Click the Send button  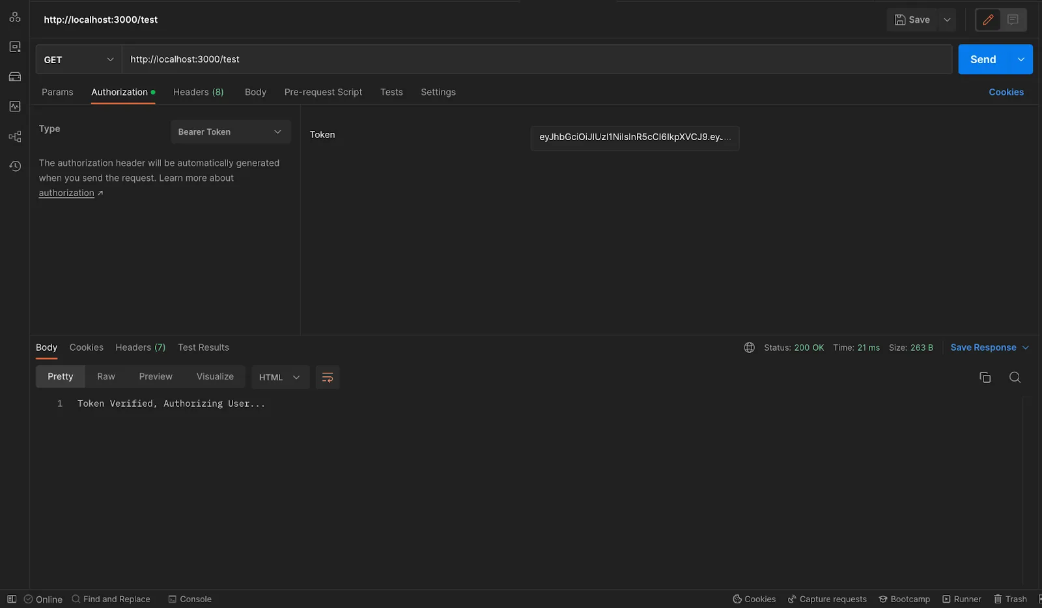[x=983, y=59]
